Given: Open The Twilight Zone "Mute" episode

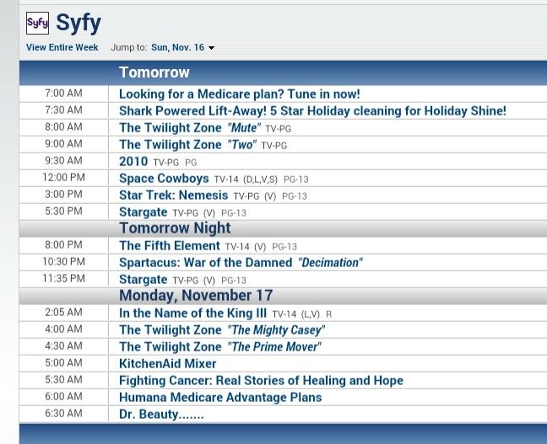Looking at the screenshot, I should [x=190, y=128].
